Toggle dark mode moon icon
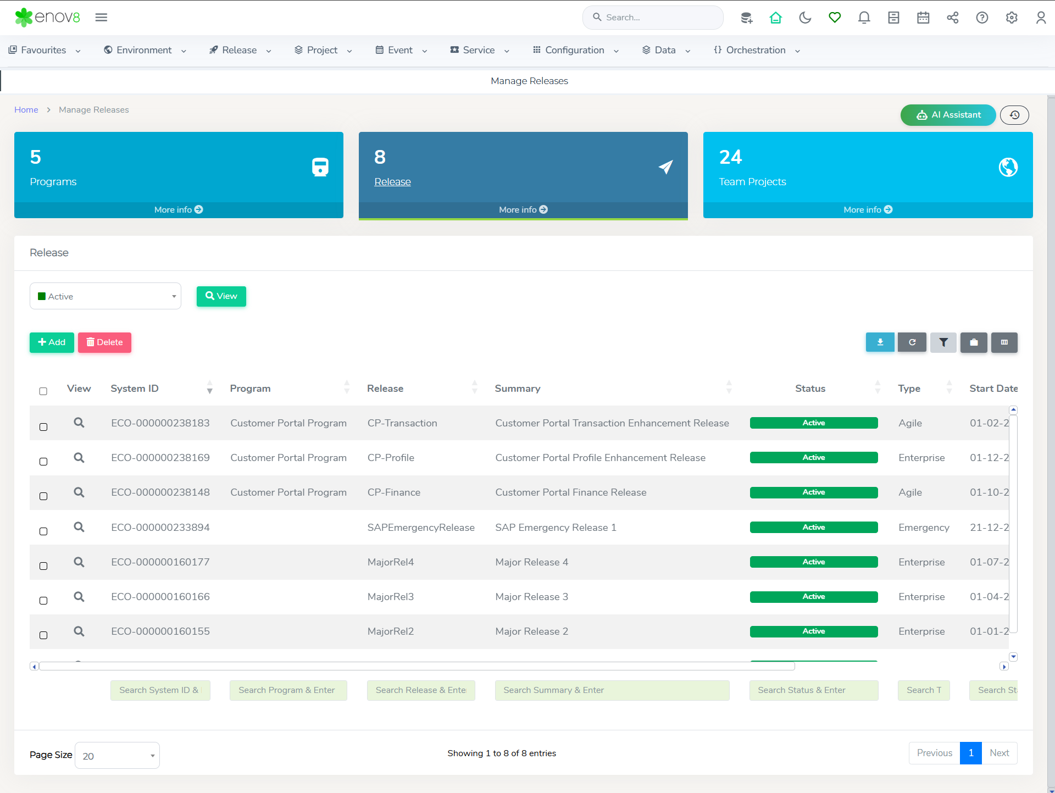 pyautogui.click(x=805, y=18)
